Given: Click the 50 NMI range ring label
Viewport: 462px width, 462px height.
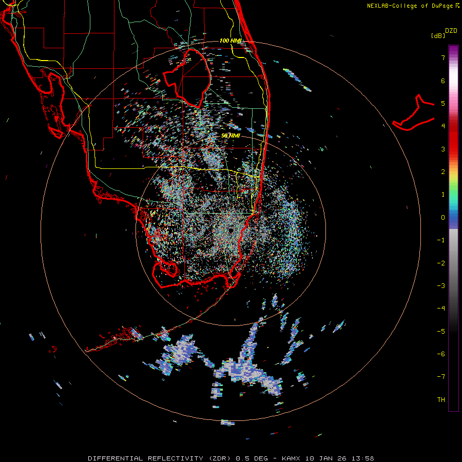Looking at the screenshot, I should click(230, 136).
